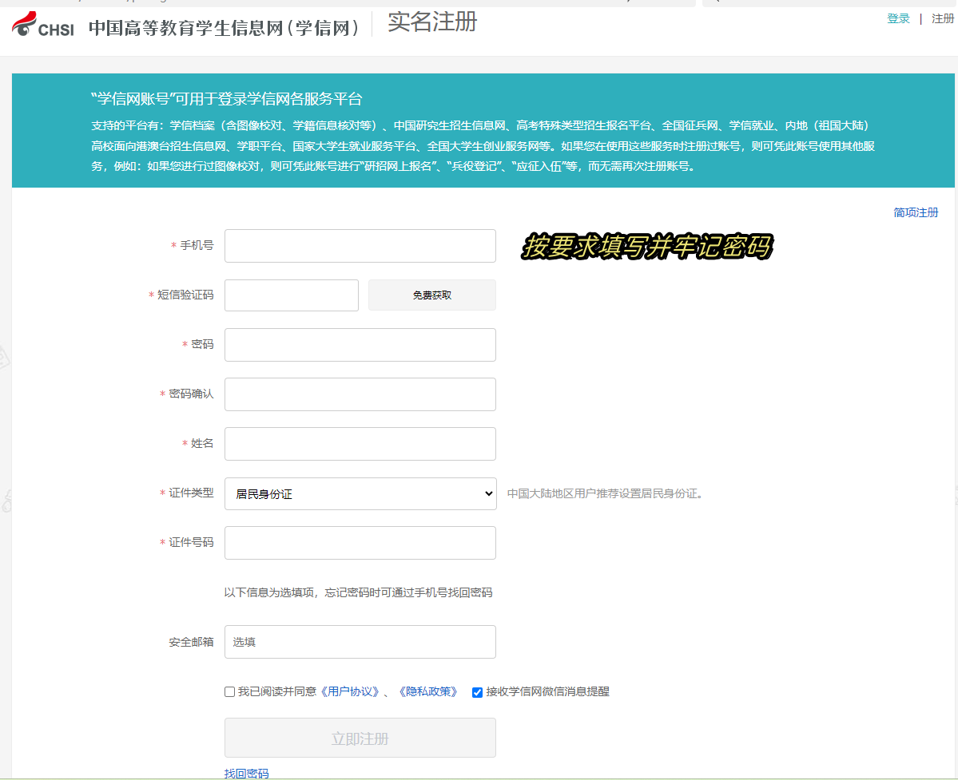Focus the 手机号 input field
Image resolution: width=958 pixels, height=780 pixels.
360,246
